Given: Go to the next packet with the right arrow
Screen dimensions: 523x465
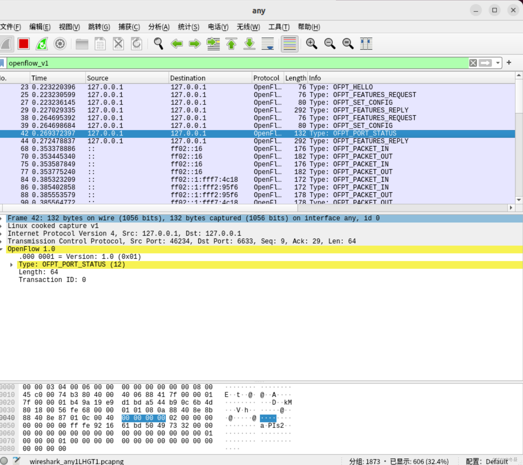Looking at the screenshot, I should [x=195, y=44].
